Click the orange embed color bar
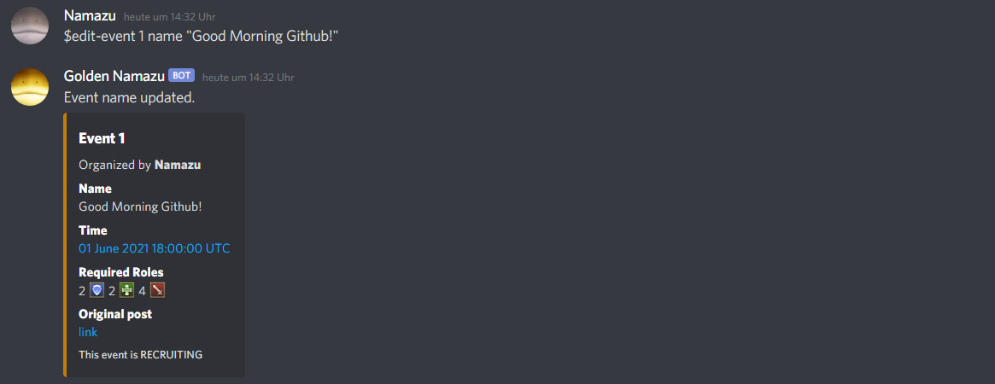This screenshot has width=995, height=384. click(x=66, y=245)
